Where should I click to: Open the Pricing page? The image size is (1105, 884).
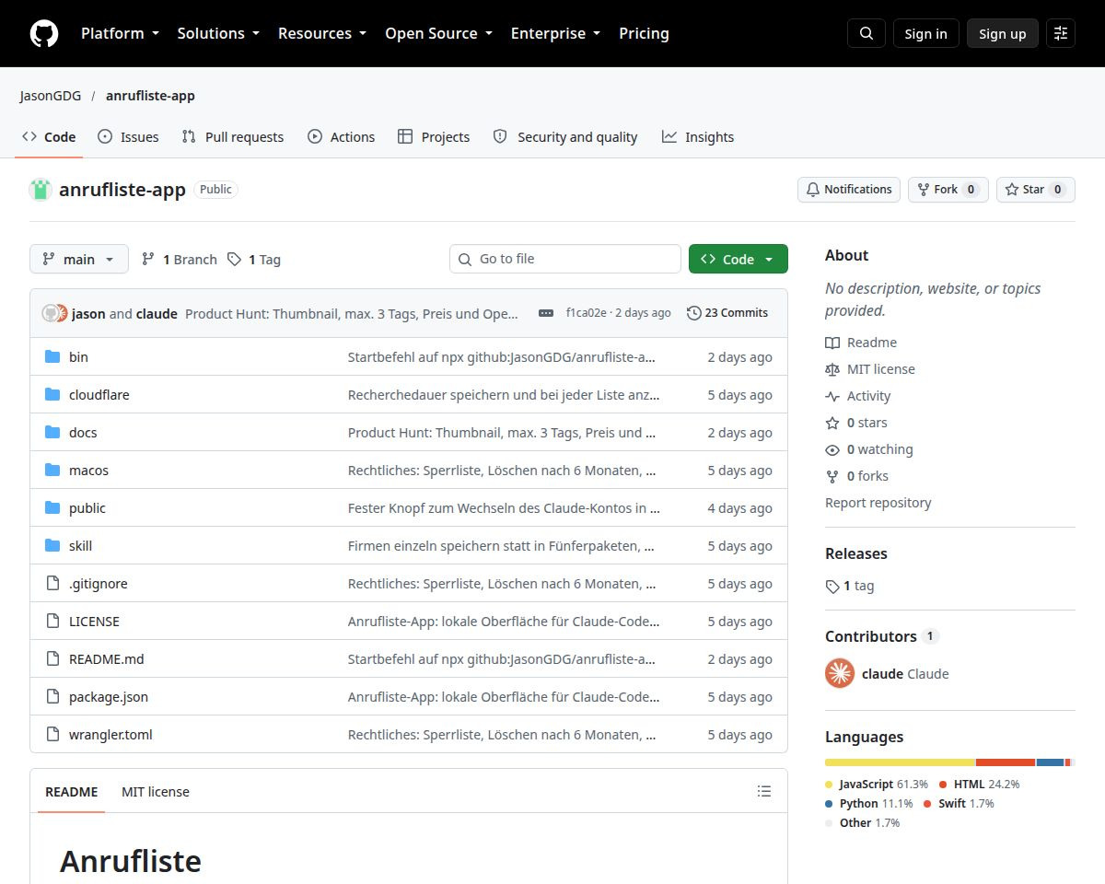[x=644, y=33]
